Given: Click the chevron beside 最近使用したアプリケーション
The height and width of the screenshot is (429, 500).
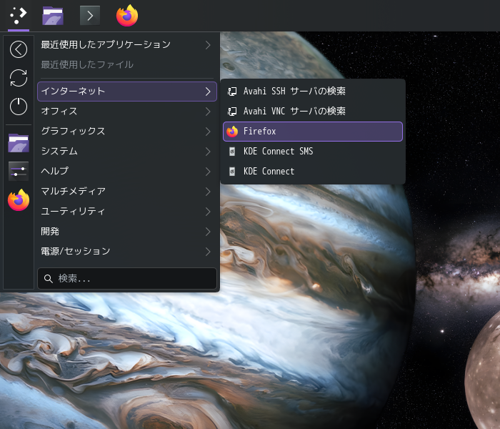Looking at the screenshot, I should click(x=208, y=45).
